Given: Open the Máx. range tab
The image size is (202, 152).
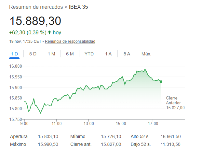Looking at the screenshot, I should (x=146, y=54).
